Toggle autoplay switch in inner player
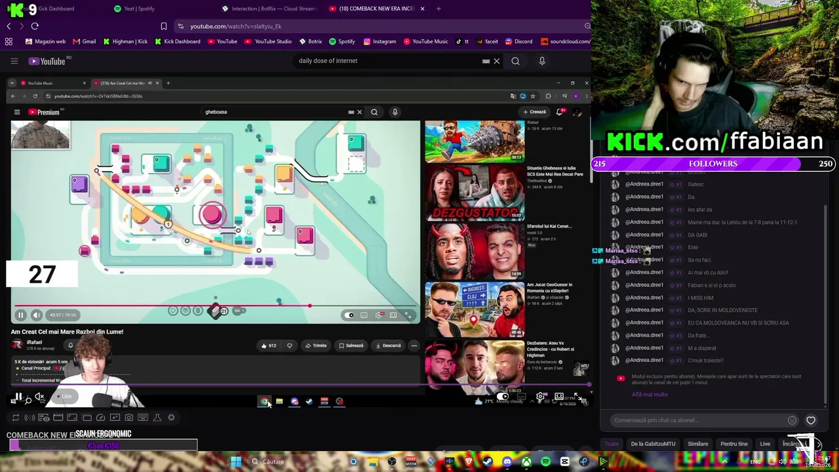Viewport: 839px width, 472px height. click(349, 315)
